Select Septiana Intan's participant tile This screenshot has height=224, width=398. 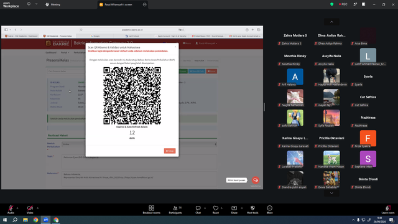(x=368, y=159)
